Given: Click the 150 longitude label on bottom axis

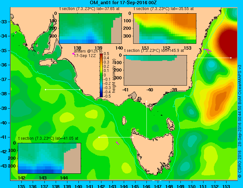Looking at the screenshot, I should [192, 186].
